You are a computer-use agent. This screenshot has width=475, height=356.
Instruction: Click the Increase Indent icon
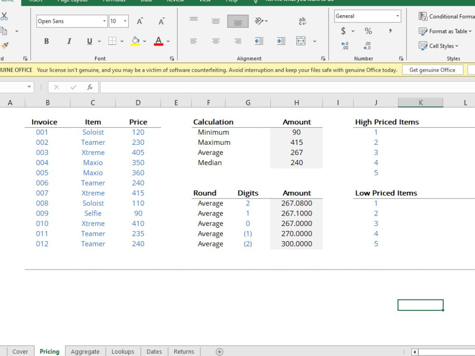[x=281, y=41]
